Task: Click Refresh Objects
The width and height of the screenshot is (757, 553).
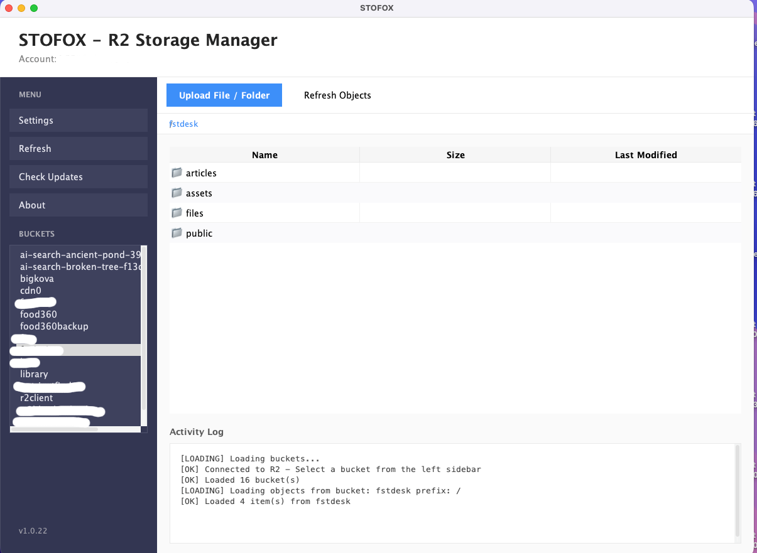Action: click(x=337, y=95)
